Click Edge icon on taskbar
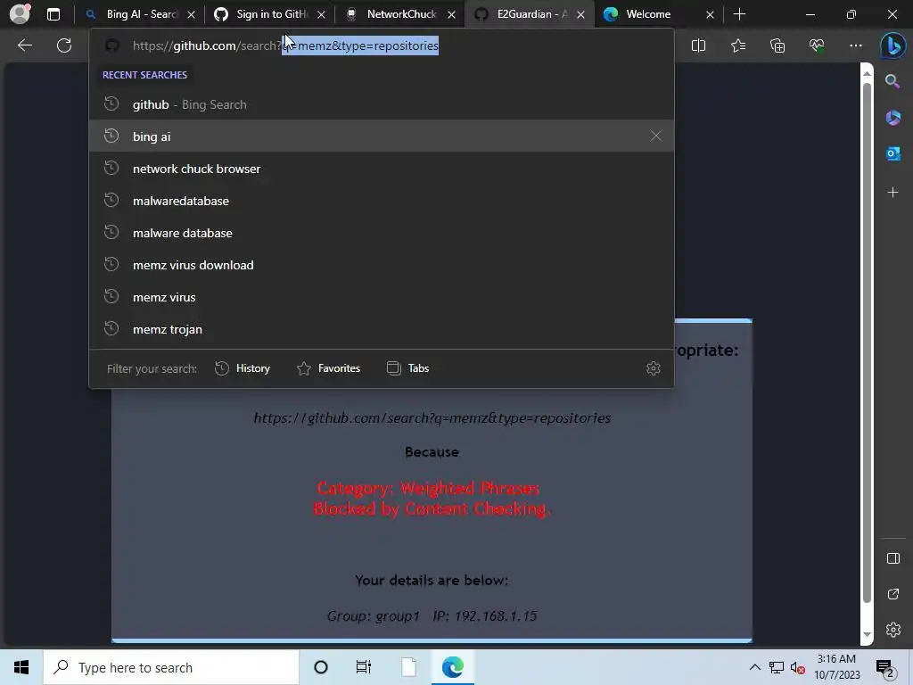913x685 pixels. 452,667
